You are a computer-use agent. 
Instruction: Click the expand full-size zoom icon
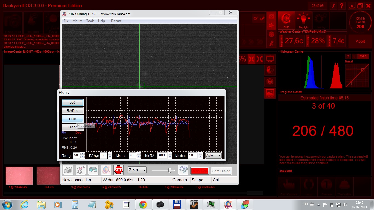pyautogui.click(x=260, y=59)
